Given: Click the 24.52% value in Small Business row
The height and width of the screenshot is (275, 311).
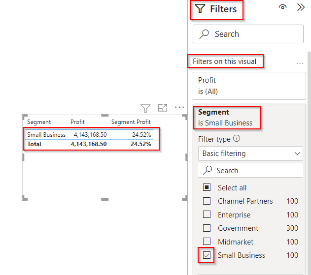Looking at the screenshot, I should click(141, 135).
